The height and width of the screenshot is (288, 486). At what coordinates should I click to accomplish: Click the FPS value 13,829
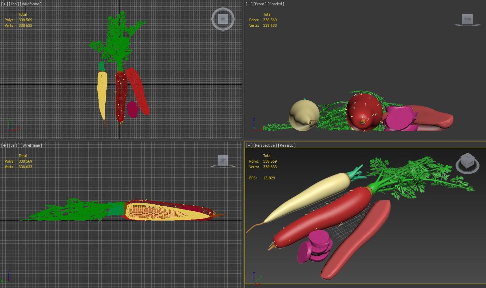coord(269,178)
